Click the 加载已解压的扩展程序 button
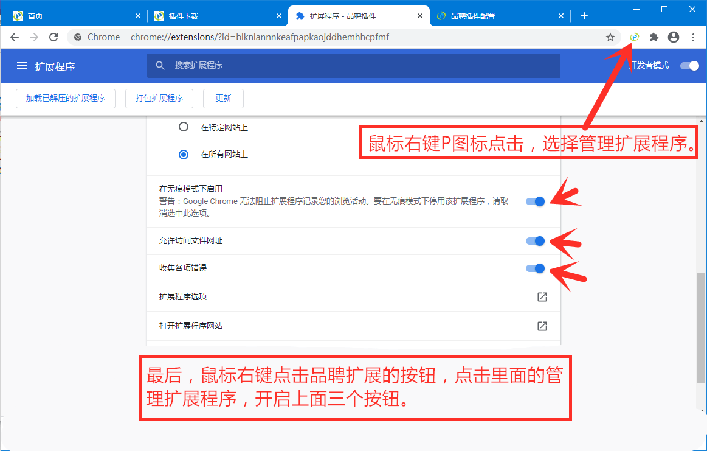The height and width of the screenshot is (451, 707). pyautogui.click(x=65, y=98)
